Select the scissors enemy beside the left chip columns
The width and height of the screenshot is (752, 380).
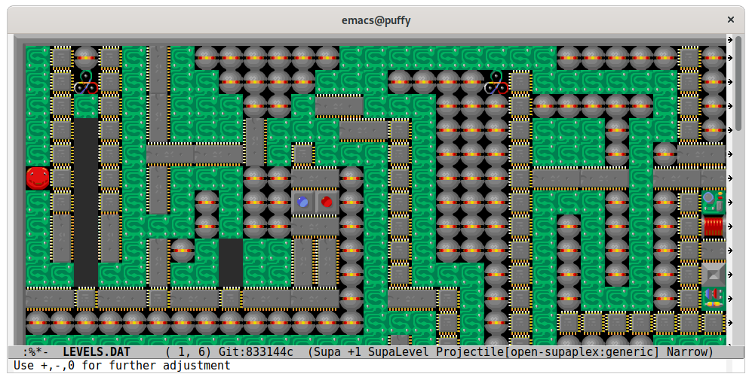click(86, 82)
